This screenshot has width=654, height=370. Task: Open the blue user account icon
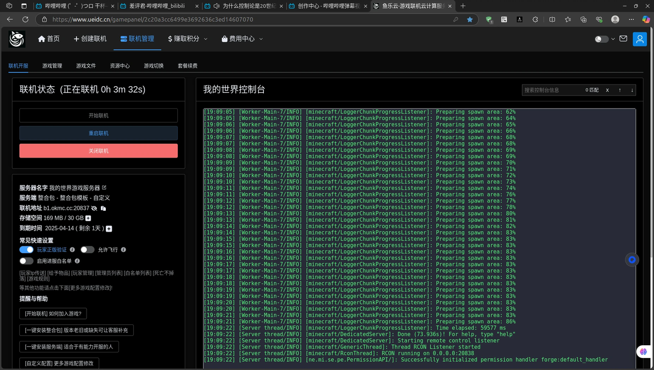click(x=639, y=39)
